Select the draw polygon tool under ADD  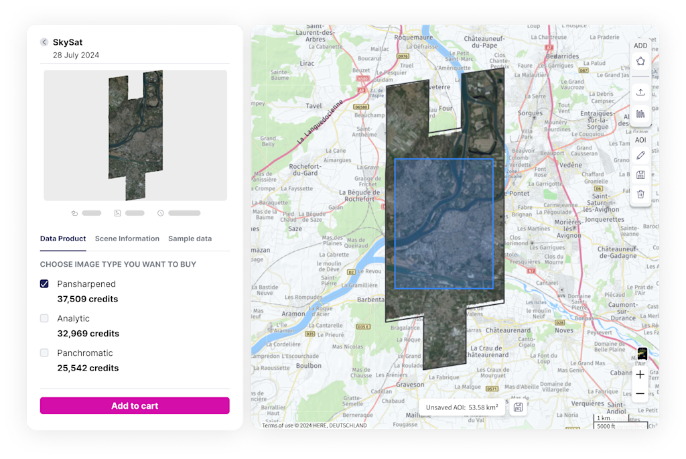click(x=640, y=61)
